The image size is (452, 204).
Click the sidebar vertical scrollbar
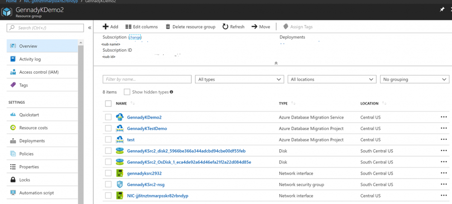pos(81,122)
